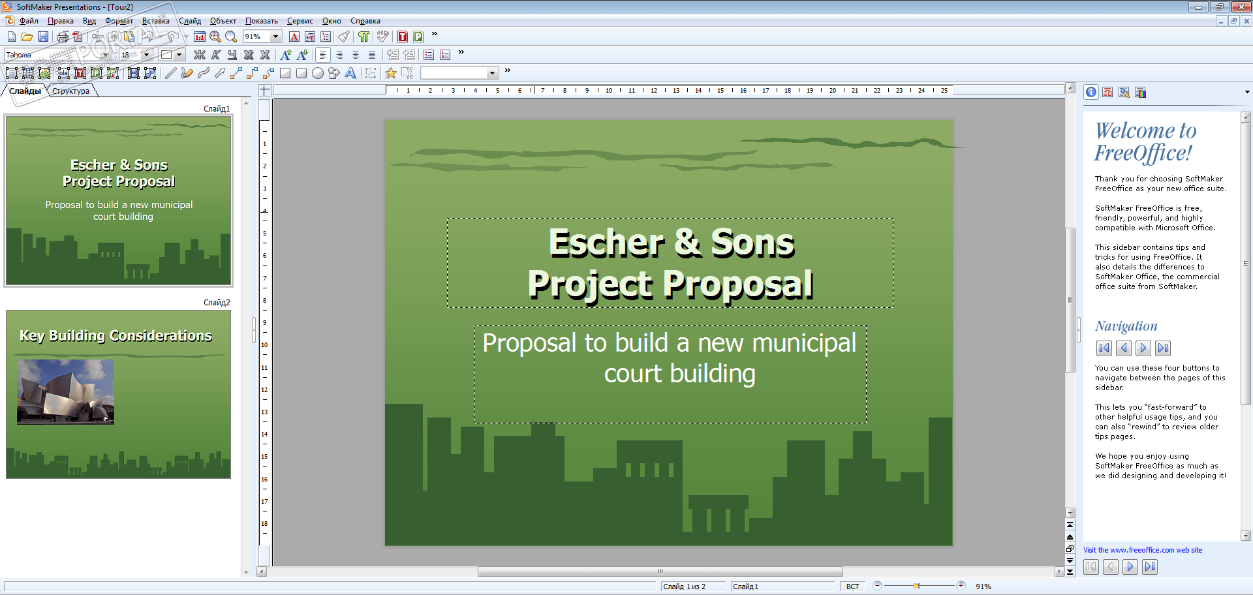Viewport: 1253px width, 595px height.
Task: Save the presentation with the floppy disk icon
Action: (x=43, y=37)
